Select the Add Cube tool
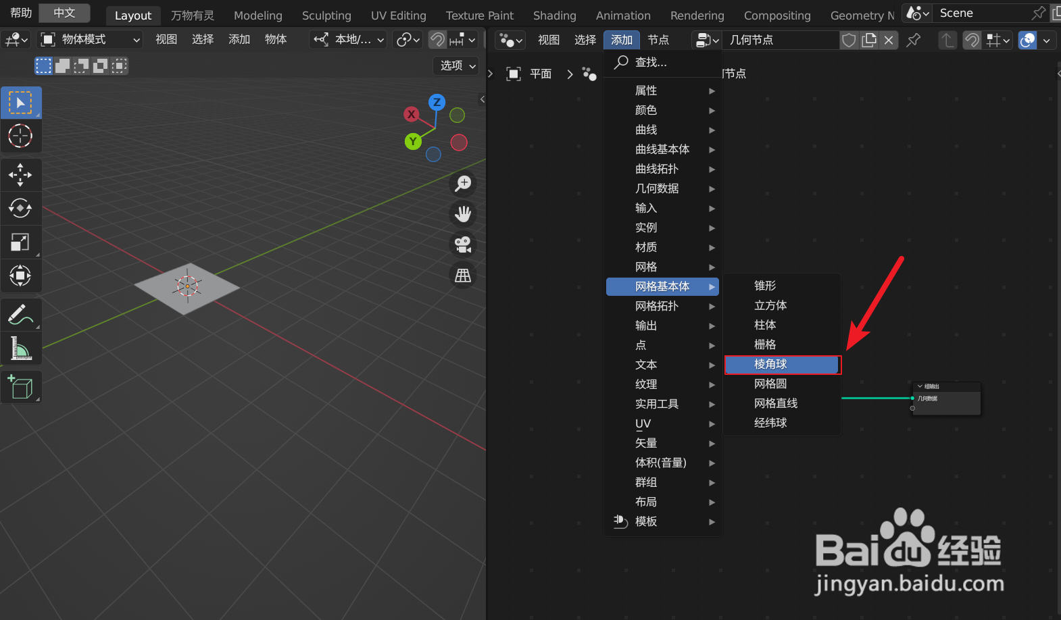Screen dimensions: 1061x620 click(21, 387)
